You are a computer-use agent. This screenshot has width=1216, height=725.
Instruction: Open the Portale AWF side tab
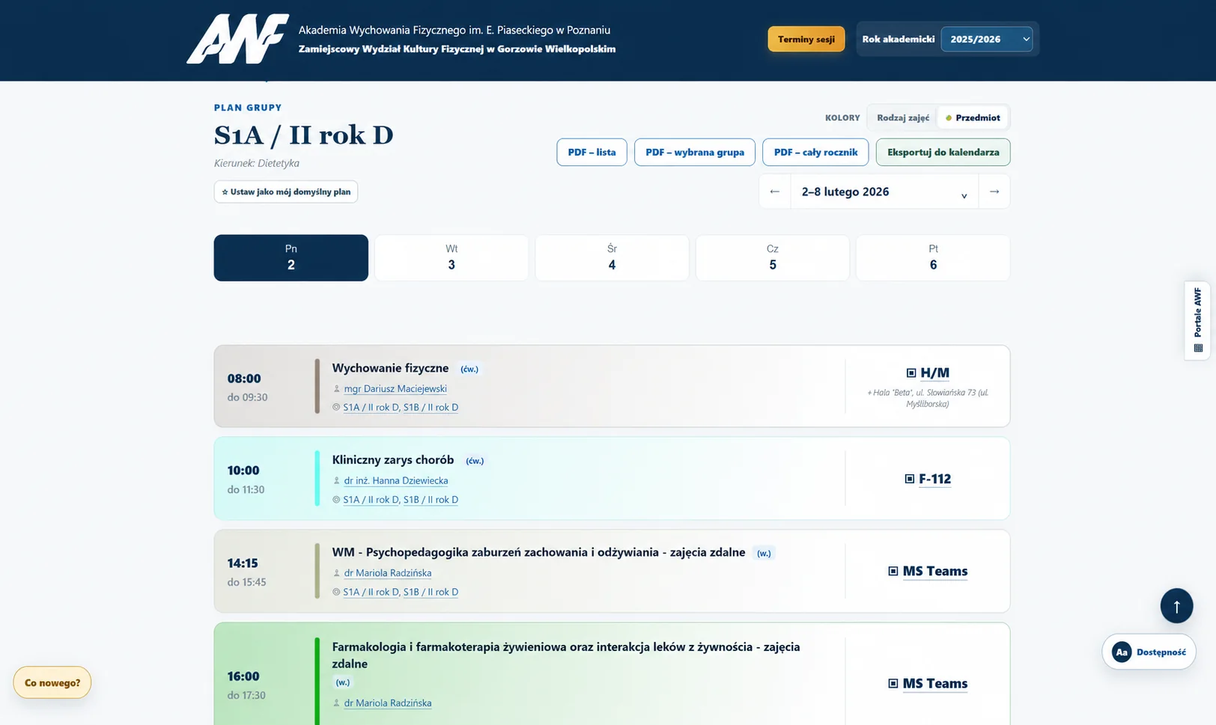[x=1197, y=320]
